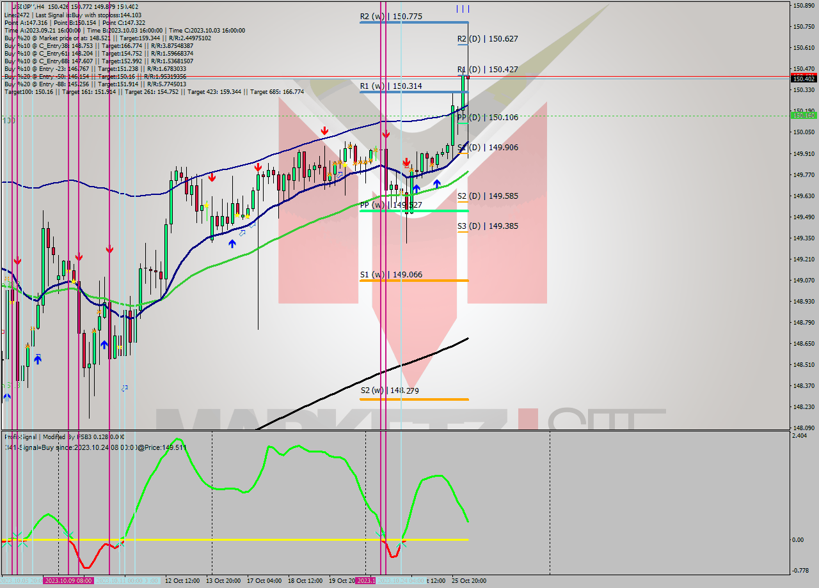Click the 148.230 price scale value
Image resolution: width=819 pixels, height=588 pixels.
click(804, 406)
